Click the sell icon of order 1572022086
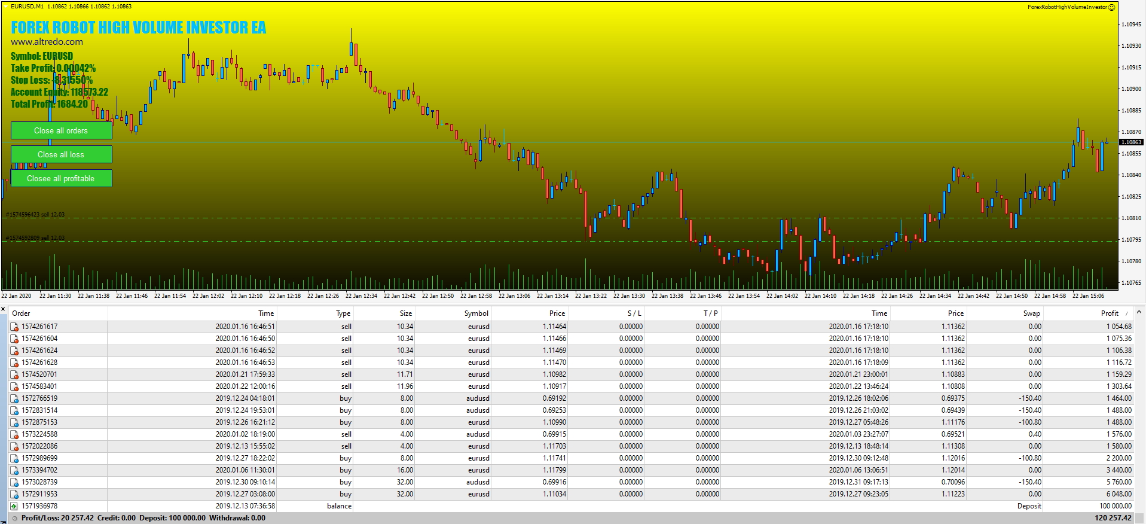Image resolution: width=1146 pixels, height=524 pixels. [x=14, y=446]
